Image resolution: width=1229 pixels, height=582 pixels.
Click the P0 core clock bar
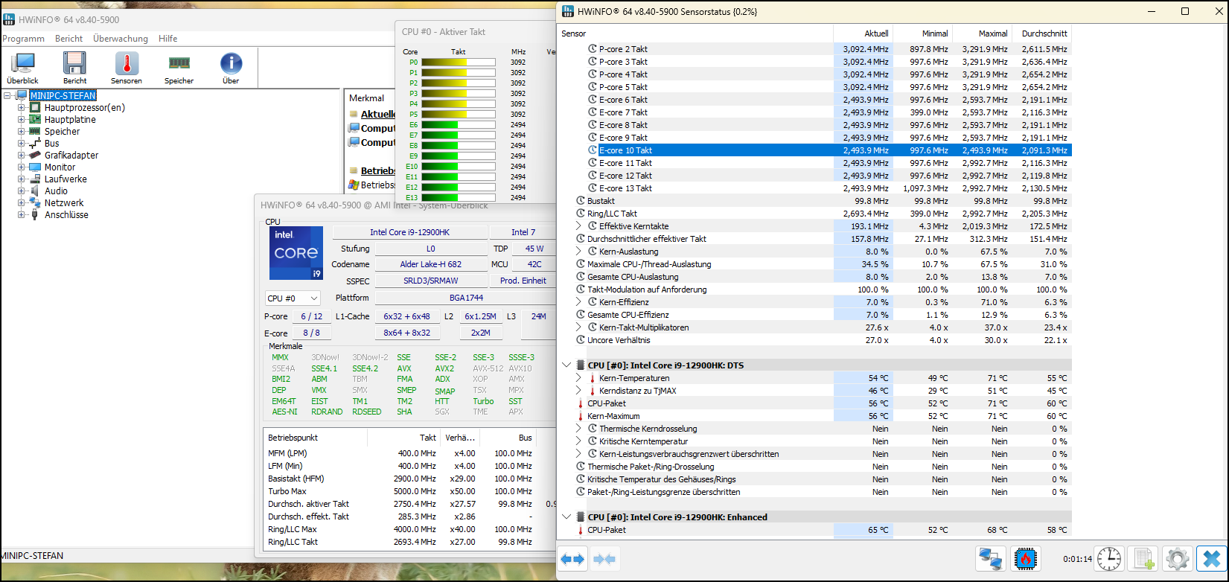coord(458,63)
